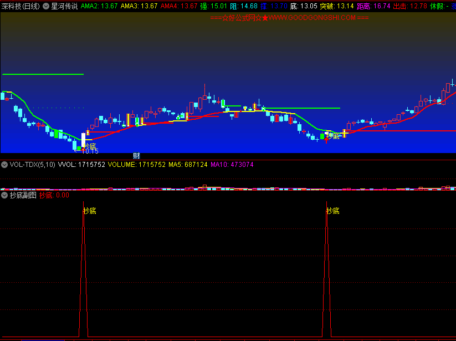Select the VOLUME: 1715752 readout
The image size is (456, 341).
tap(137, 165)
